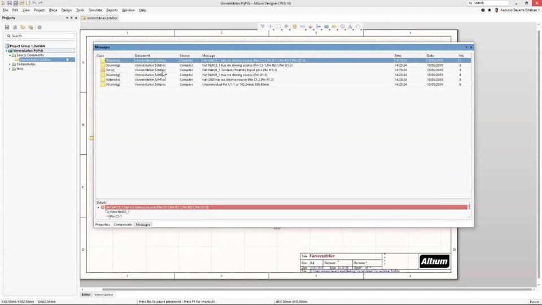Select the Net OUT has no driving source warning
Image resolution: width=542 pixels, height=305 pixels.
point(283,80)
